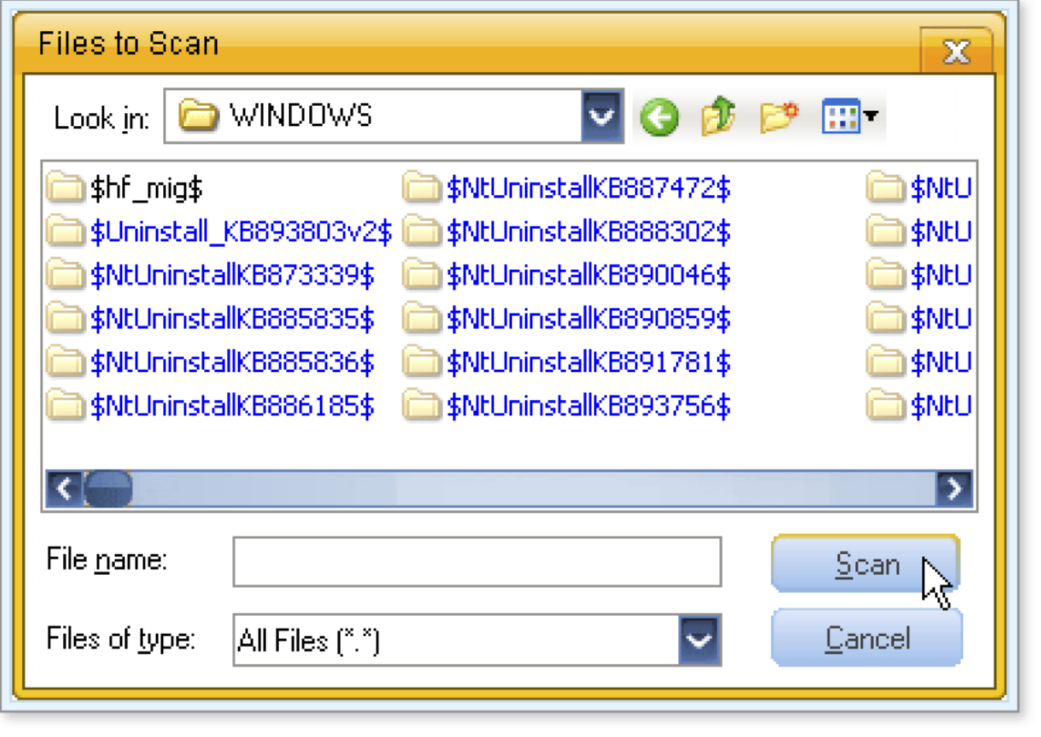Screen dimensions: 1041x737
Task: Click folder icon beside $NtUninstallKB885836$
Action: coord(66,362)
